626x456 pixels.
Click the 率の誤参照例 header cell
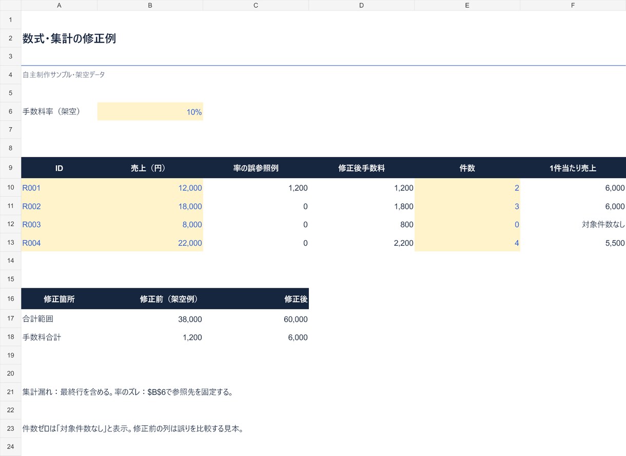(x=256, y=168)
